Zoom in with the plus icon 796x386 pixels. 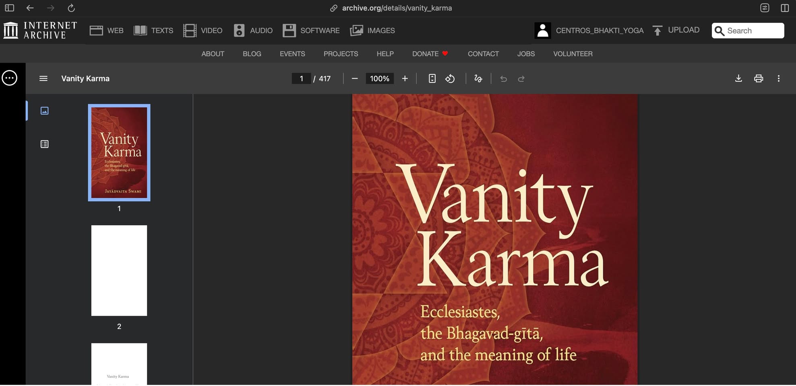(x=405, y=79)
